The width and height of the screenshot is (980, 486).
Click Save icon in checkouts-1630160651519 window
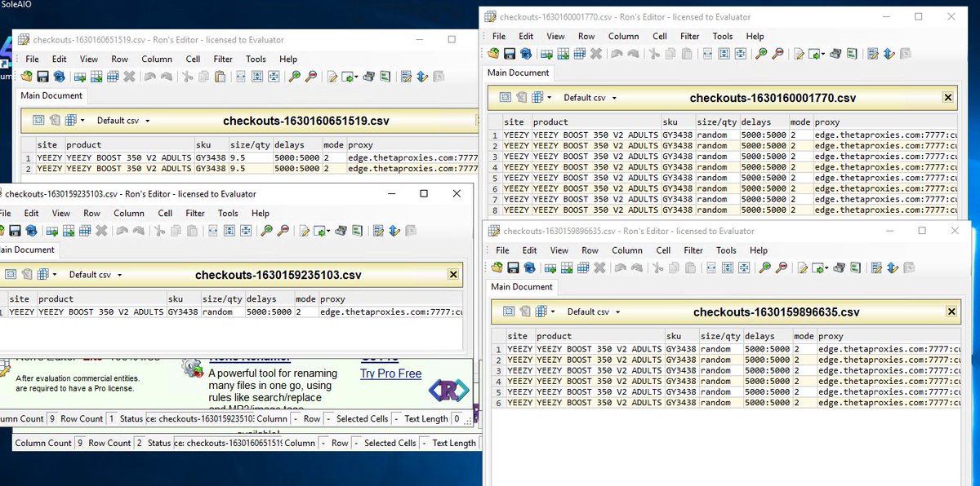[x=42, y=76]
